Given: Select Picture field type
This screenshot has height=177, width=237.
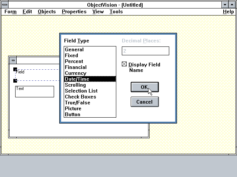Looking at the screenshot, I should tap(90, 108).
